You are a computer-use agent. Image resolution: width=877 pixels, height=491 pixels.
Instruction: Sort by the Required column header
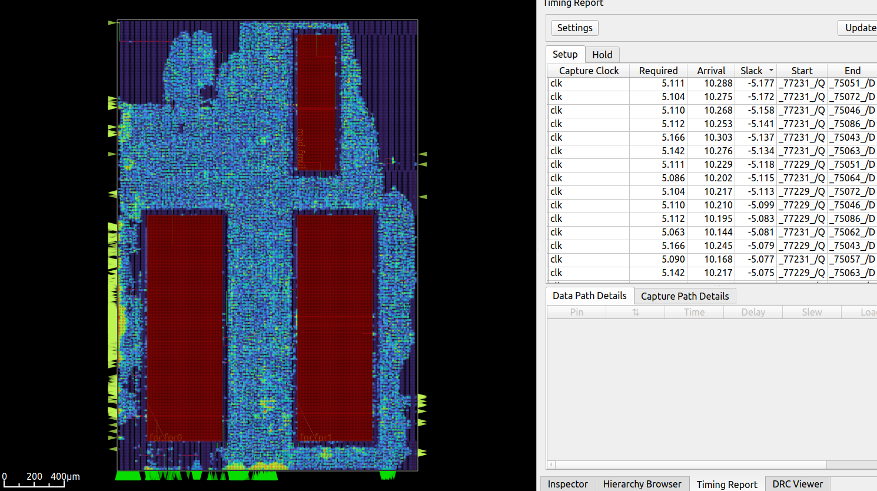click(x=658, y=71)
